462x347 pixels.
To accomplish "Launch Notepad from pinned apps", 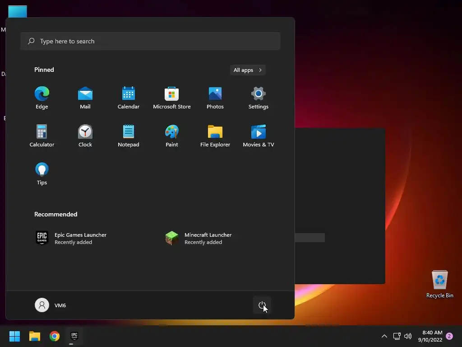I will click(129, 136).
